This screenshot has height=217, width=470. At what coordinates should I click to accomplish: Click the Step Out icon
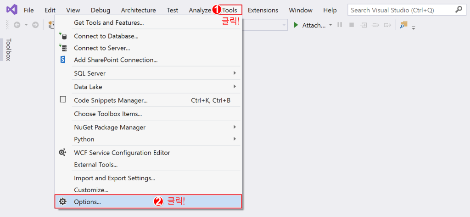[387, 25]
